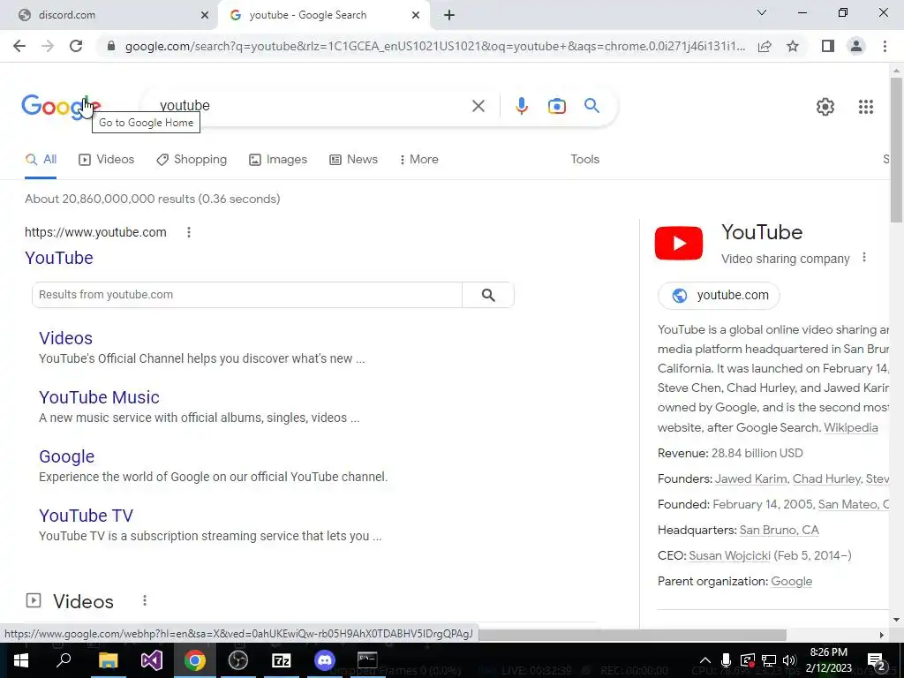Image resolution: width=904 pixels, height=678 pixels.
Task: Open options beside Video sharing company
Action: pos(863,258)
